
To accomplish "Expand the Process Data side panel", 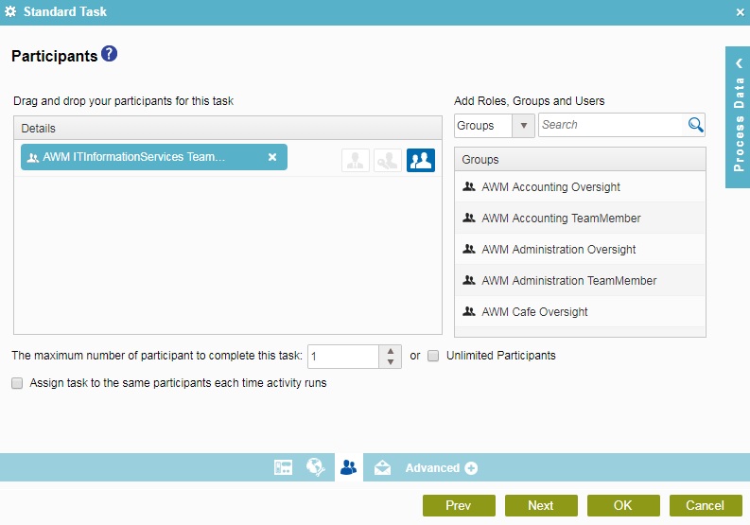I will coord(738,117).
